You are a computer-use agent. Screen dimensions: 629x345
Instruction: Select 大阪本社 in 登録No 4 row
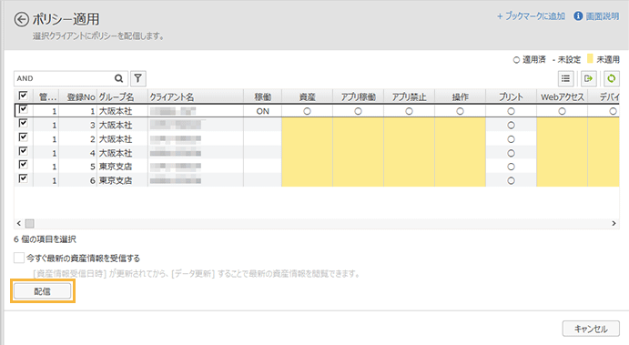pyautogui.click(x=116, y=153)
